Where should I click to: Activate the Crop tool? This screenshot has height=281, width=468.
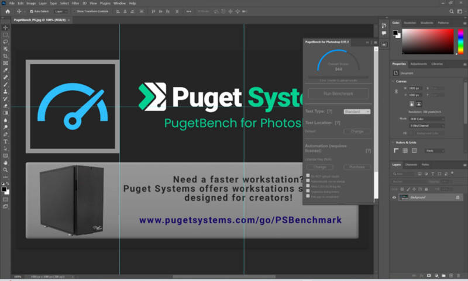[x=6, y=56]
